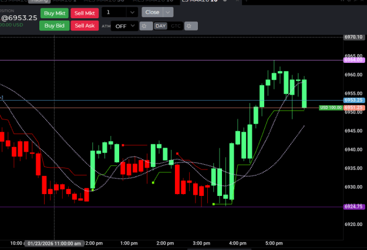Click the orange 6951.25 order price tag
Image resolution: width=367 pixels, height=250 pixels.
pyautogui.click(x=354, y=108)
